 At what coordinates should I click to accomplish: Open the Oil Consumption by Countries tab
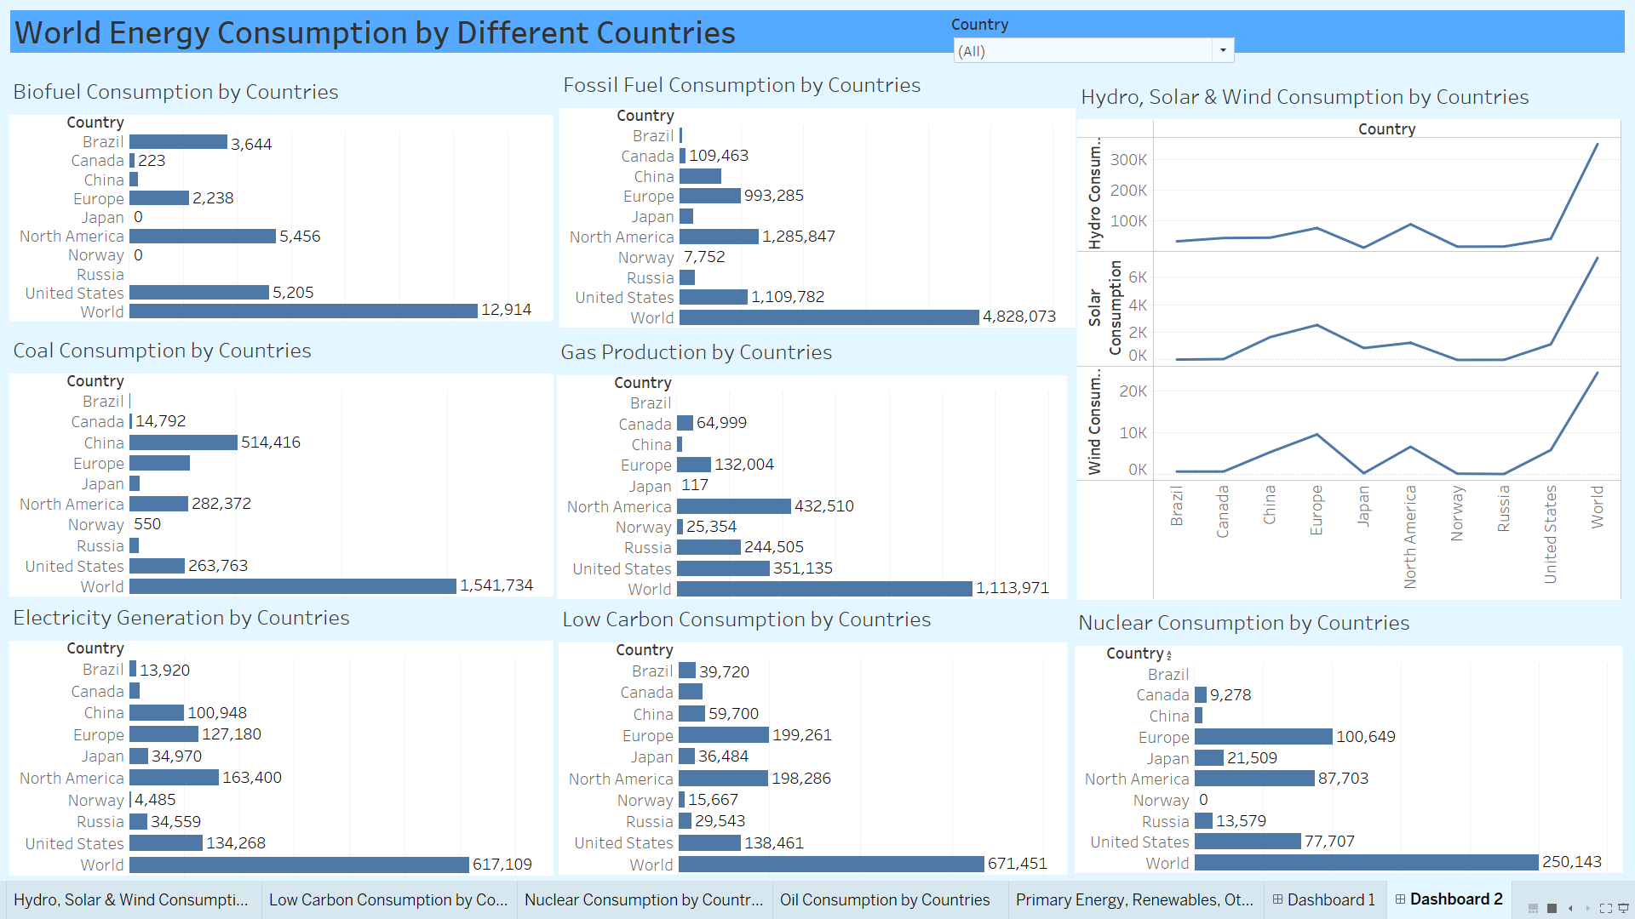[x=884, y=899]
